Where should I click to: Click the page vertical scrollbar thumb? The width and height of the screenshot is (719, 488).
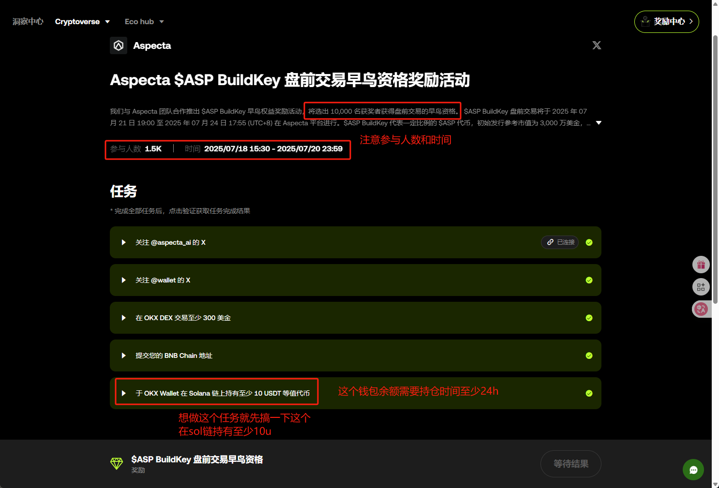pos(715,169)
